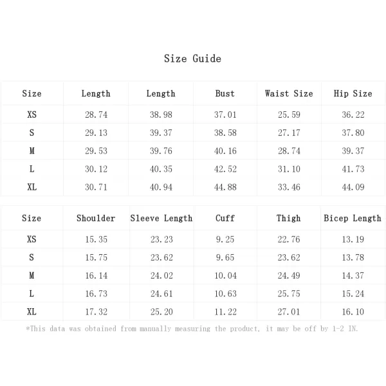Screen dimensions: 386x386
Task: Click the XL cuff value 11.22
Action: (x=226, y=312)
